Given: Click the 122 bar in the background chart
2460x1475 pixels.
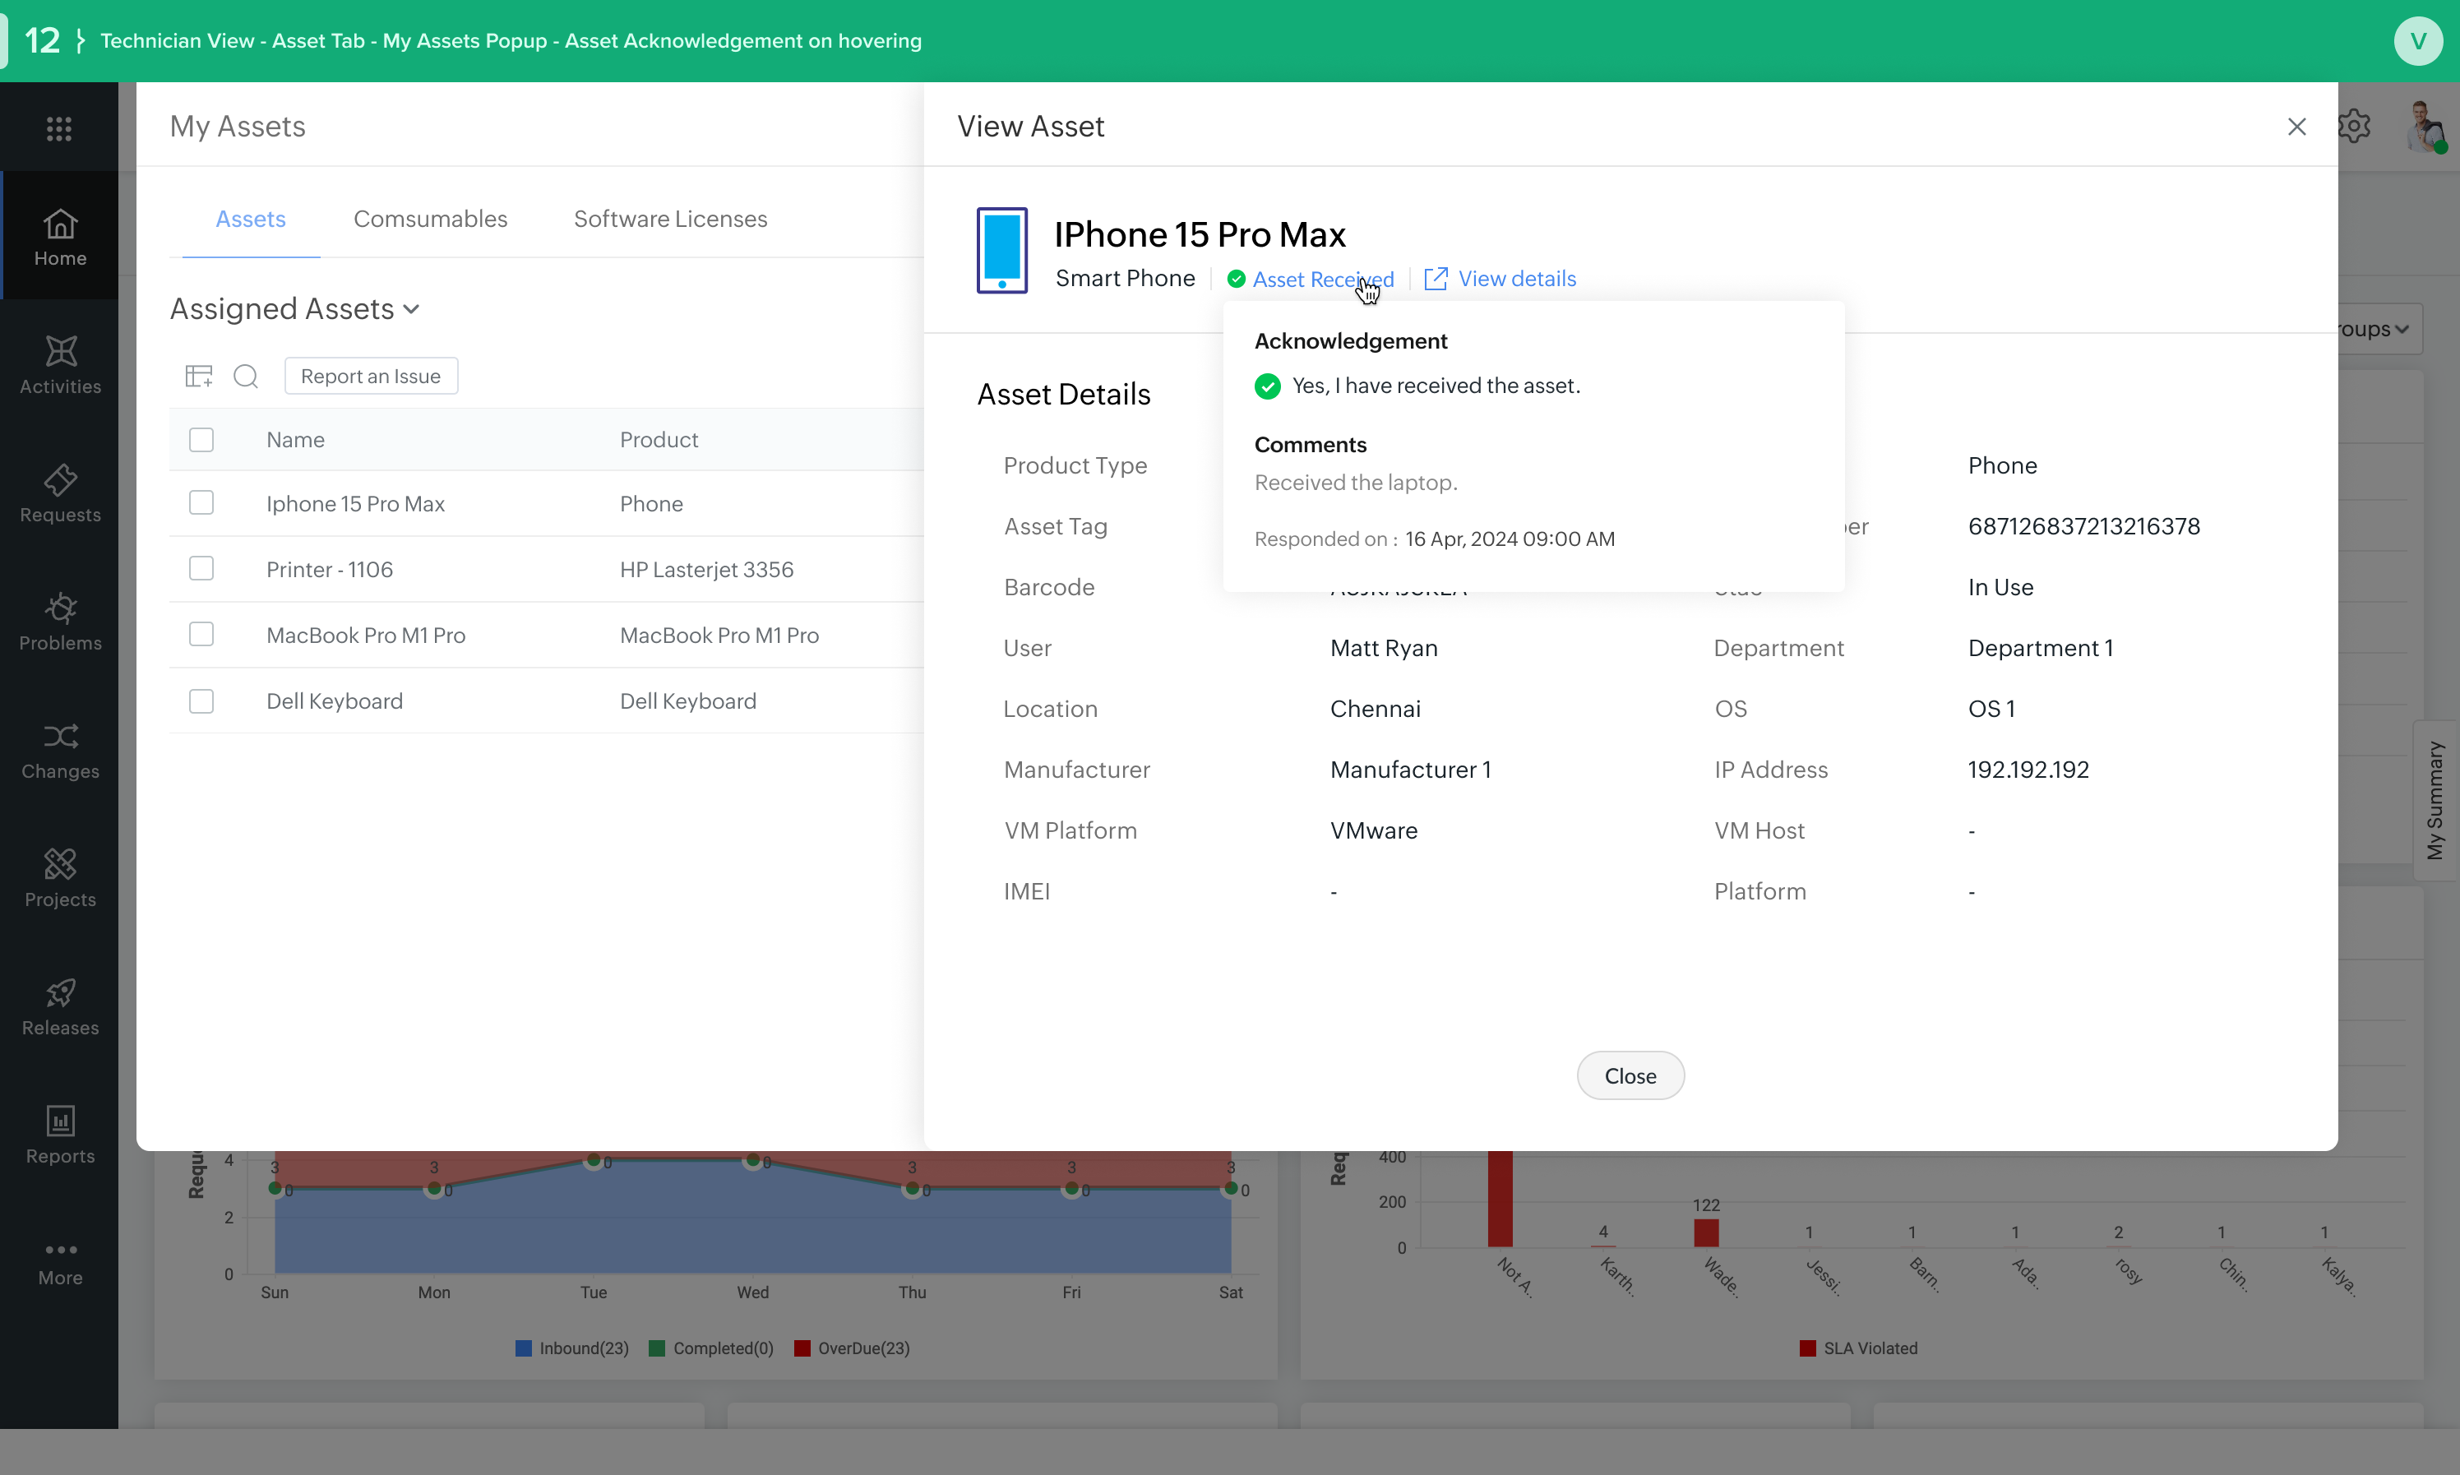Looking at the screenshot, I should (1705, 1232).
